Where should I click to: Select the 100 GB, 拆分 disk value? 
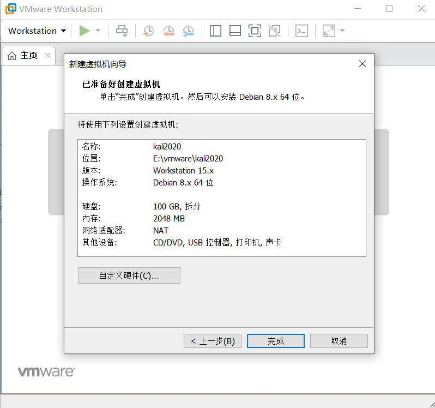coord(177,207)
